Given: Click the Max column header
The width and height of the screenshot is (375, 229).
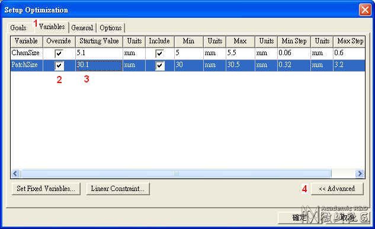Looking at the screenshot, I should (241, 42).
